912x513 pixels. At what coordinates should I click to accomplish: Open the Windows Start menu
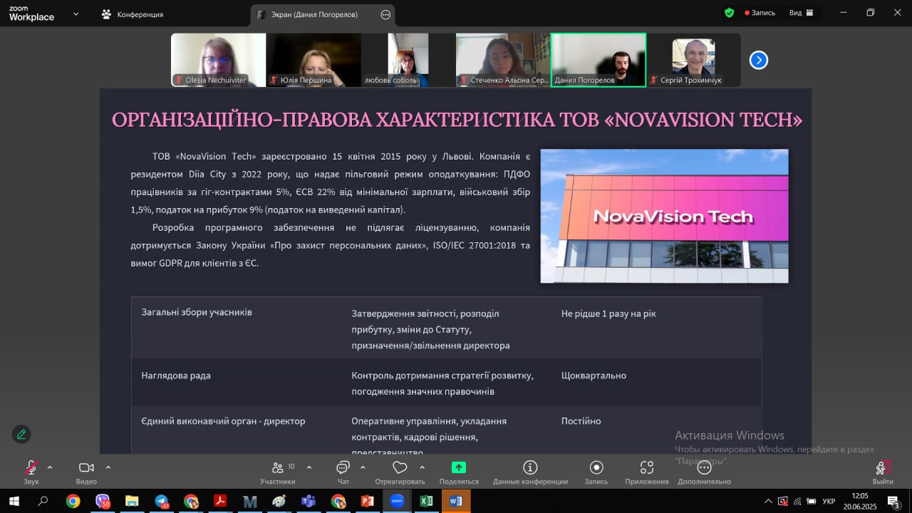14,501
